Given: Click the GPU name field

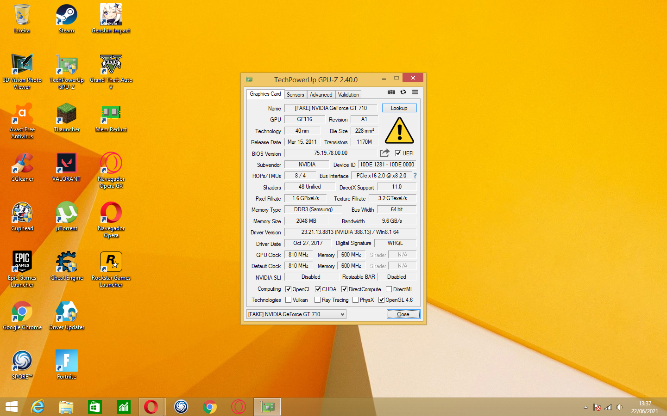Looking at the screenshot, I should click(331, 108).
